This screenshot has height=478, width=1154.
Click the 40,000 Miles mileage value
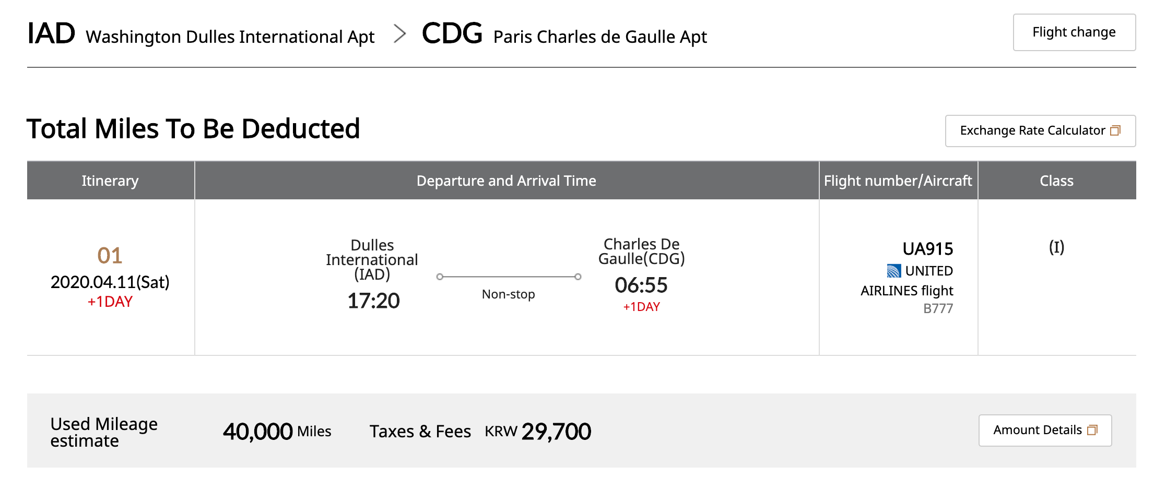coord(277,431)
